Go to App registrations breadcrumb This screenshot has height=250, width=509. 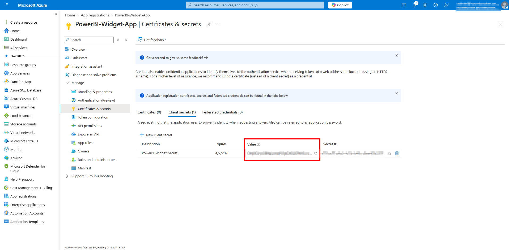click(95, 15)
